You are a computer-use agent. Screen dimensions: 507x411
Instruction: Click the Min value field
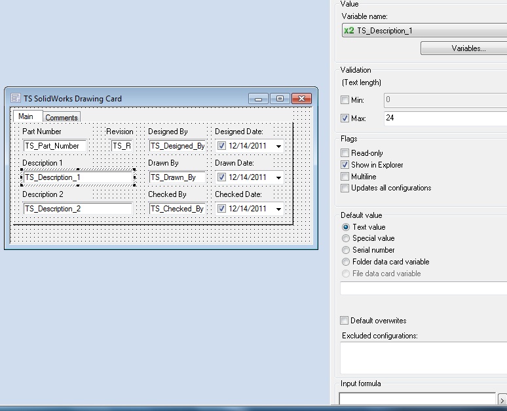tap(445, 100)
